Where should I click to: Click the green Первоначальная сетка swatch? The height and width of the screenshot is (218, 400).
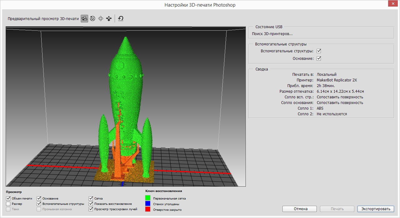[x=148, y=198]
